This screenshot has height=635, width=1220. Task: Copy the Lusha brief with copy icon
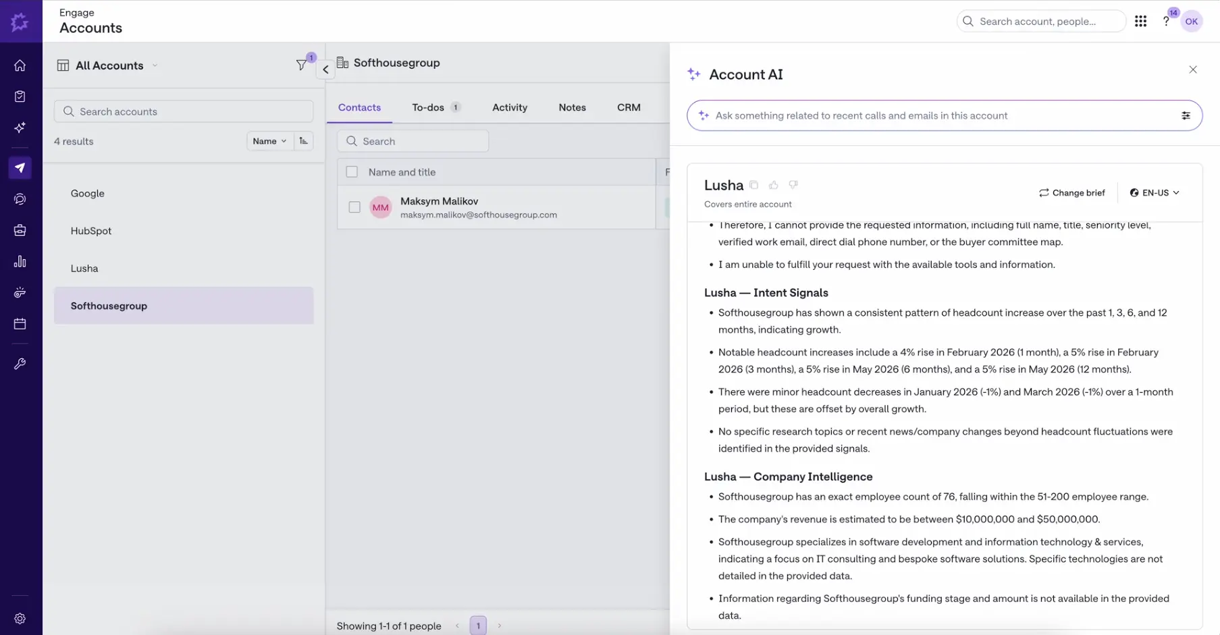click(x=754, y=185)
